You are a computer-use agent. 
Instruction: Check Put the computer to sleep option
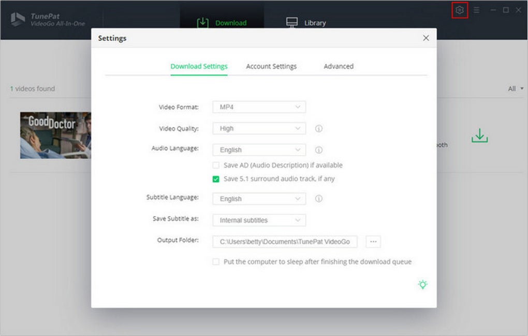(x=216, y=262)
